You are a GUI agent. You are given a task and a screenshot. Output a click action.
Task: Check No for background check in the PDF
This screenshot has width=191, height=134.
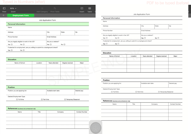(119, 44)
